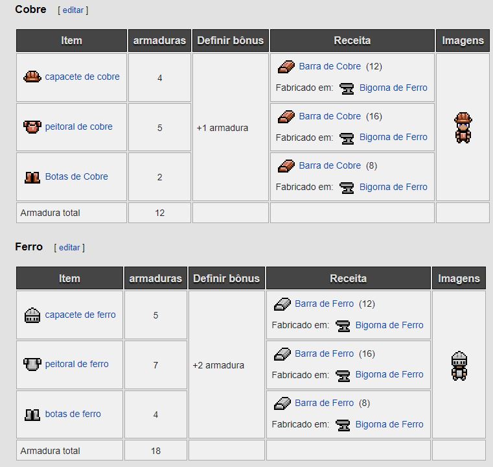The width and height of the screenshot is (493, 467).
Task: Click the copper helmet icon
Action: [x=32, y=77]
